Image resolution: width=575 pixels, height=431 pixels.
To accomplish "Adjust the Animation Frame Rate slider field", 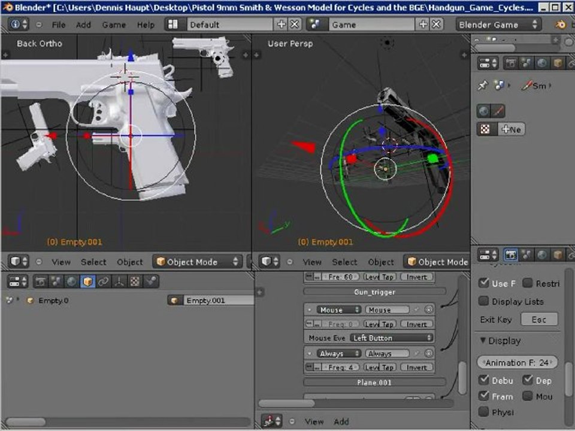I will click(x=517, y=363).
